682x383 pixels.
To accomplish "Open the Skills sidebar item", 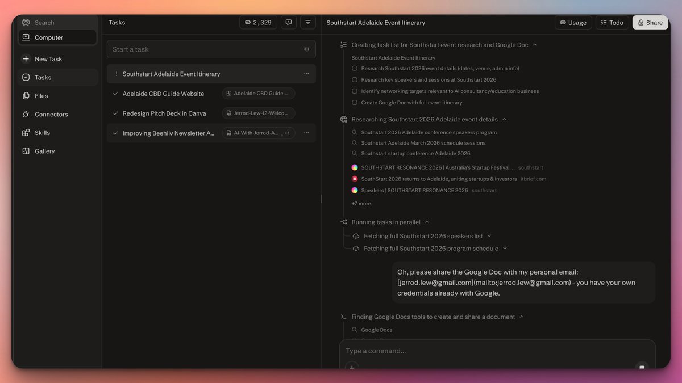I will [x=57, y=133].
